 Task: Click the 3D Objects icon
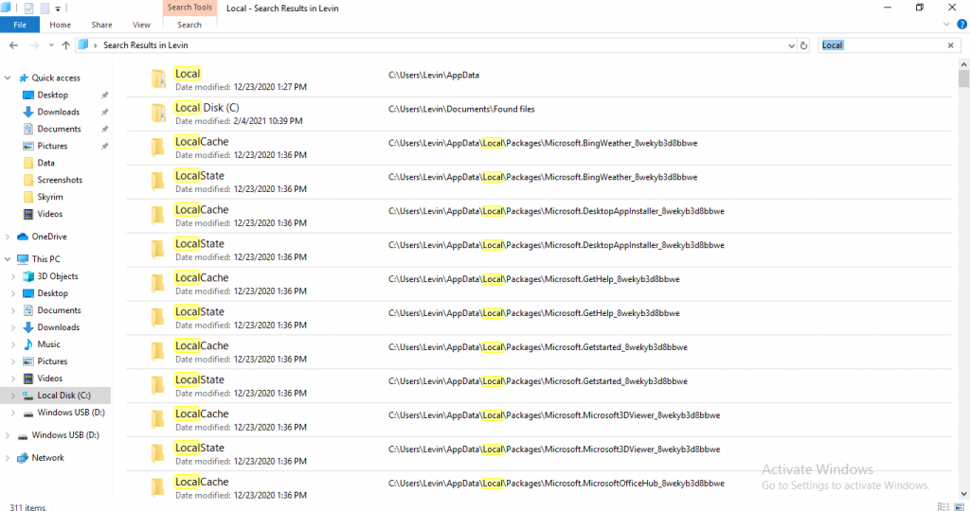point(27,276)
